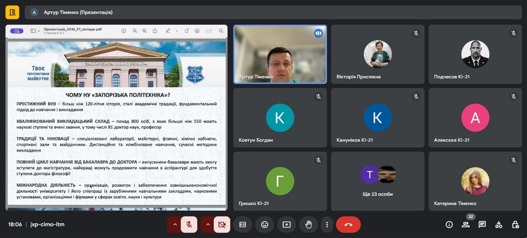Open the chat with everyone panel

tap(482, 224)
